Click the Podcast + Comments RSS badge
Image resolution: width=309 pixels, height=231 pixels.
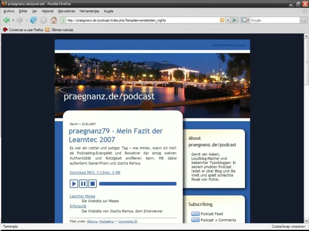195,220
